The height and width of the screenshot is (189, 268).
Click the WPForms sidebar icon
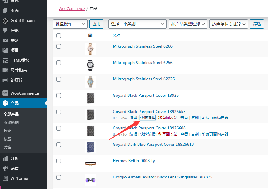[x=5, y=178]
